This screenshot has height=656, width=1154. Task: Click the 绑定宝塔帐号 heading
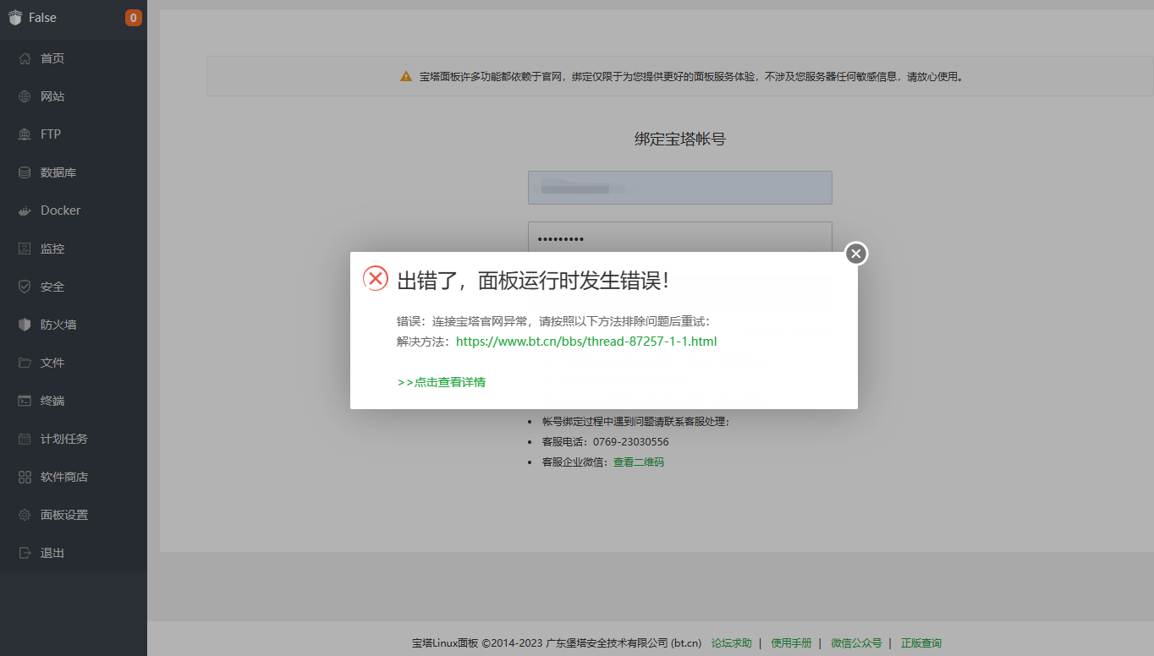pyautogui.click(x=680, y=139)
